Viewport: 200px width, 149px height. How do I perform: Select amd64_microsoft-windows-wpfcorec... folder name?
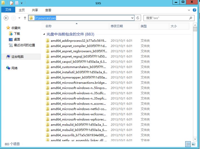(x=78, y=119)
